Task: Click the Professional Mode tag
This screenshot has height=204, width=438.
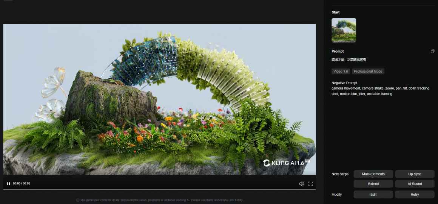Action: tap(368, 72)
